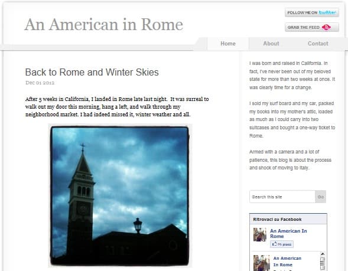Click the sidebar paragraph about the surf board
This screenshot has height=271, width=348.
click(292, 119)
